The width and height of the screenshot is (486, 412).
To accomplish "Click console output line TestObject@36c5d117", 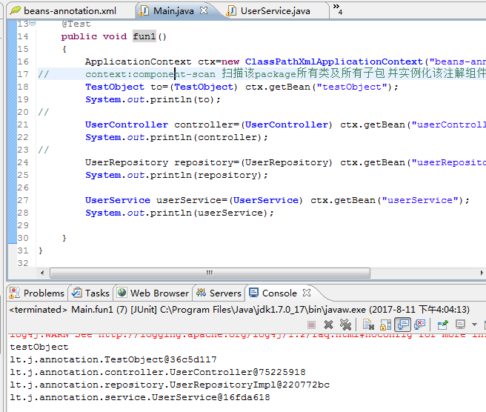I will point(113,359).
